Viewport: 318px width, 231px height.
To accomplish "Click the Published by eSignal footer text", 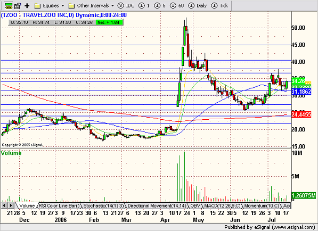I will point(270,227).
